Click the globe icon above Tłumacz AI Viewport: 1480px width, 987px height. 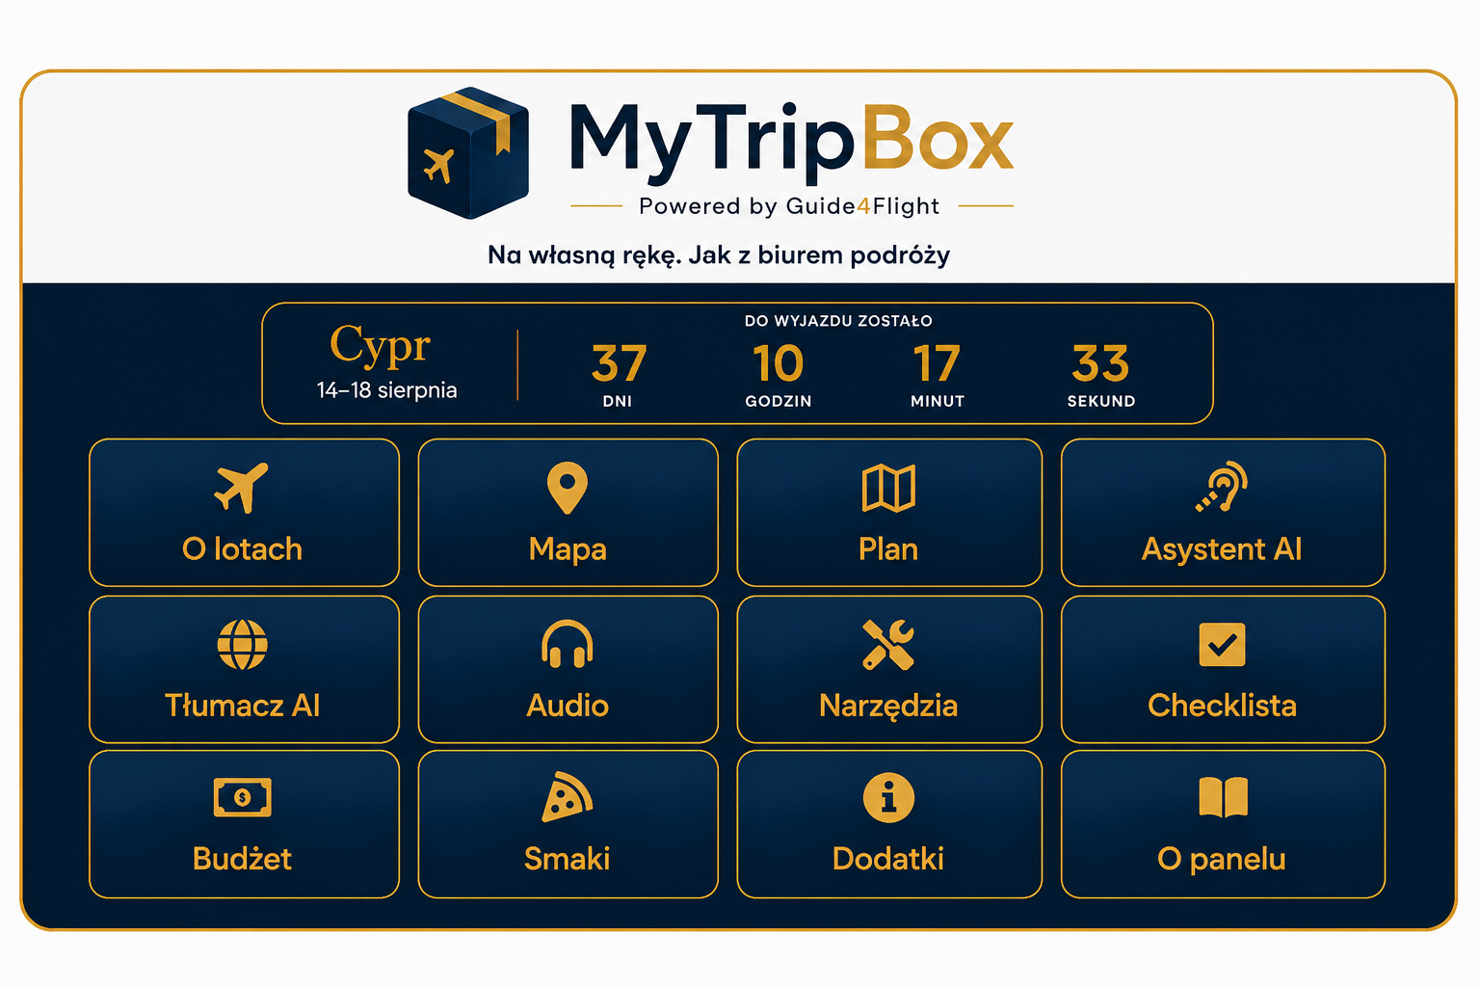[x=242, y=644]
